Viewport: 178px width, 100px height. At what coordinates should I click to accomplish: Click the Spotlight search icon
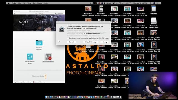click(x=150, y=3)
